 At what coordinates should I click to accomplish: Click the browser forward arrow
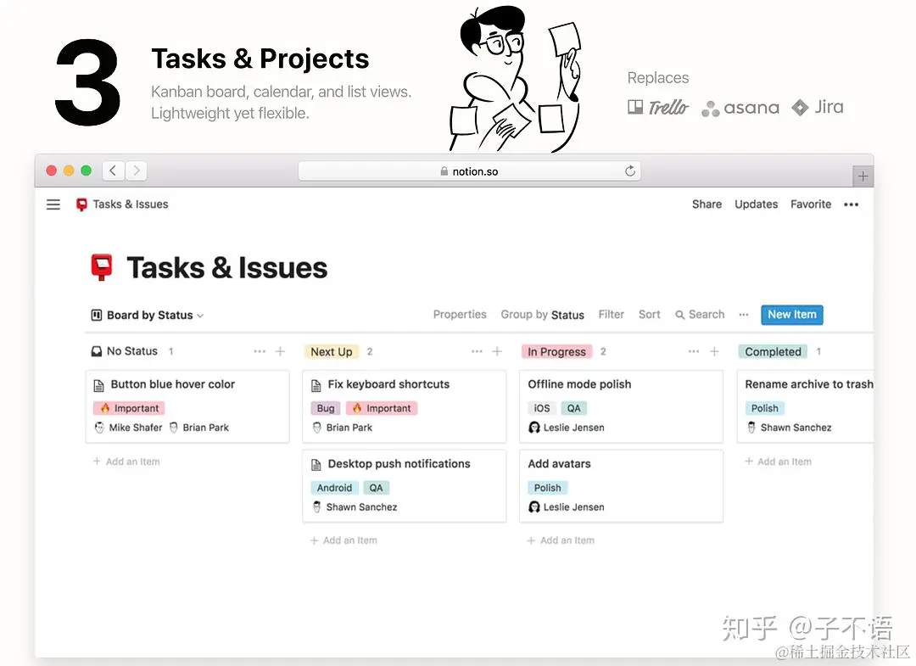[x=136, y=171]
